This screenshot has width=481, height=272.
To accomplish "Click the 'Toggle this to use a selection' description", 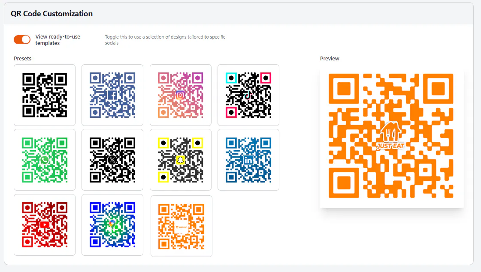I will tap(165, 40).
